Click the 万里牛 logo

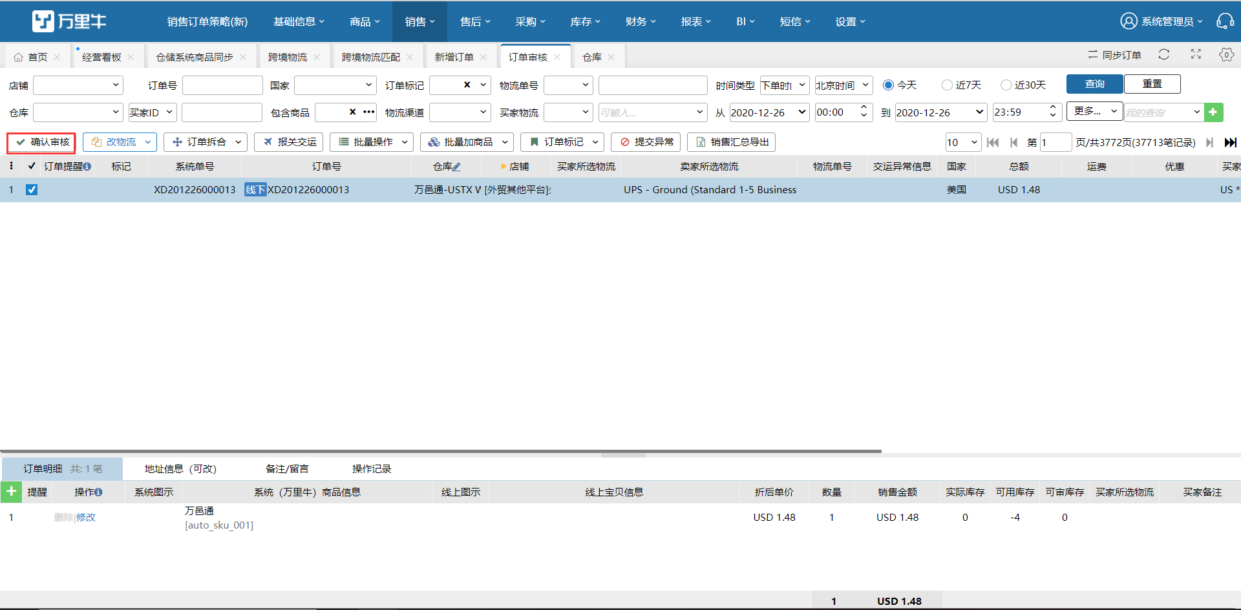pyautogui.click(x=69, y=21)
